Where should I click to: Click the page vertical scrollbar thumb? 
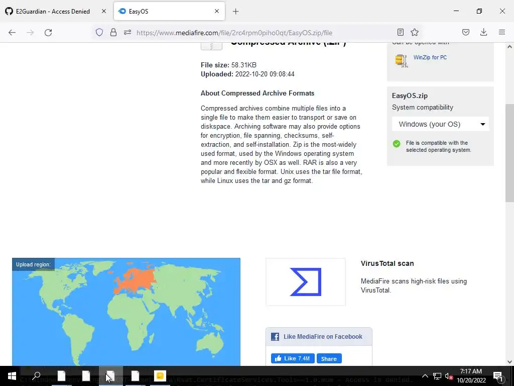click(509, 153)
